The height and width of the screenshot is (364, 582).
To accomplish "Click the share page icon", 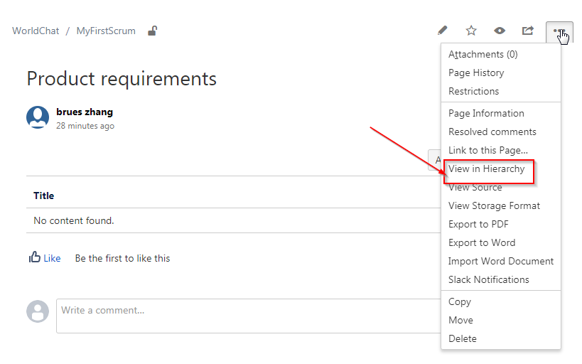I will coord(528,31).
